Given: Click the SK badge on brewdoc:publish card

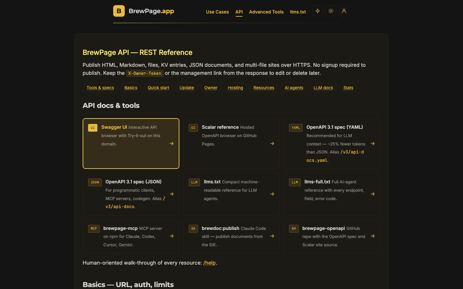Looking at the screenshot, I should (193, 229).
